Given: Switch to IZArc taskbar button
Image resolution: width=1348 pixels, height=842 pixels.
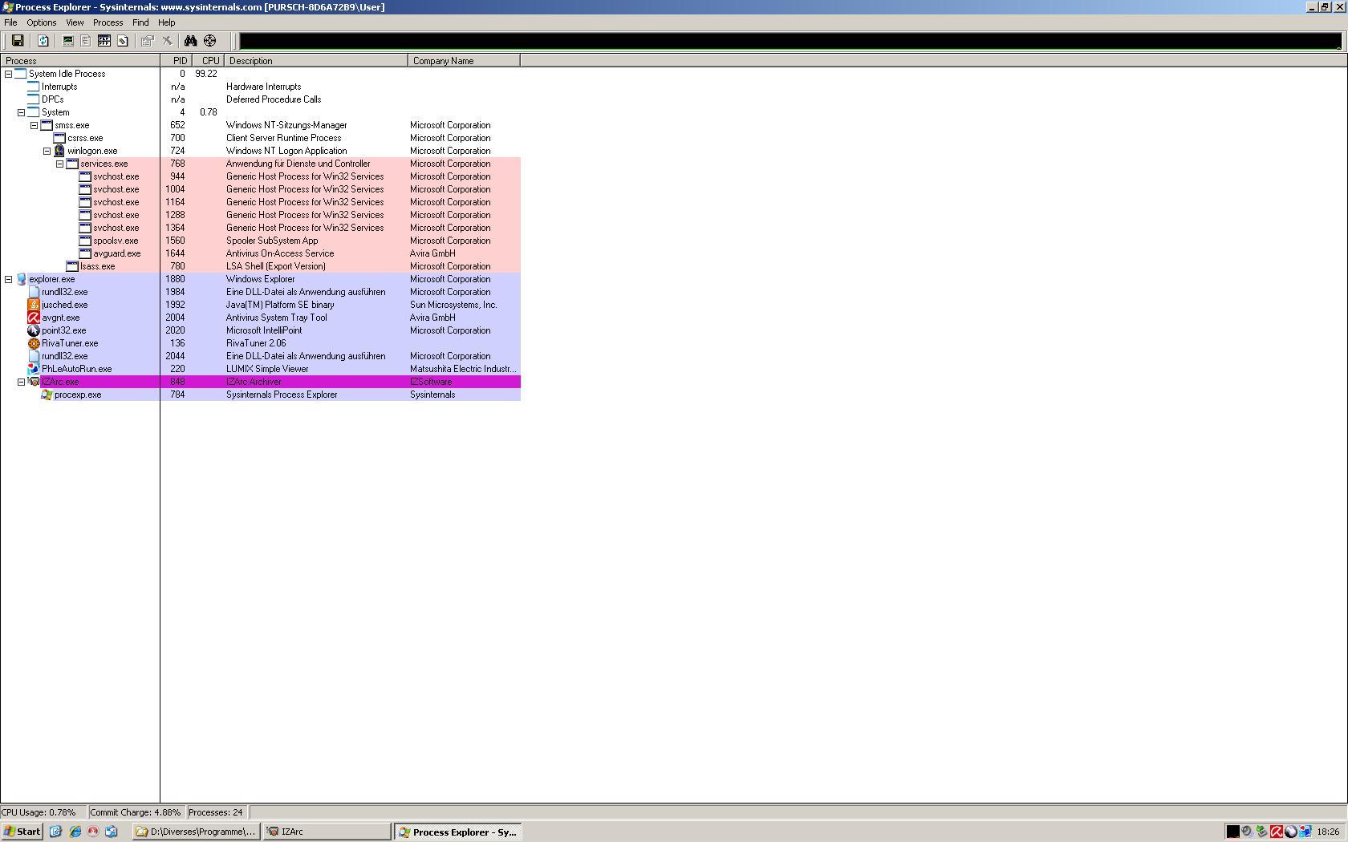Looking at the screenshot, I should click(x=327, y=832).
